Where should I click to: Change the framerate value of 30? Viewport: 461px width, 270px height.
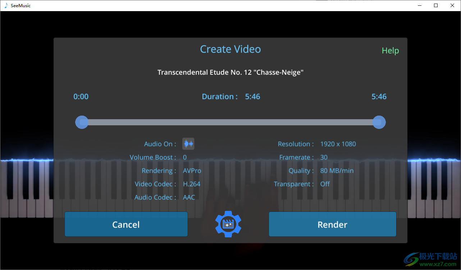pyautogui.click(x=324, y=157)
